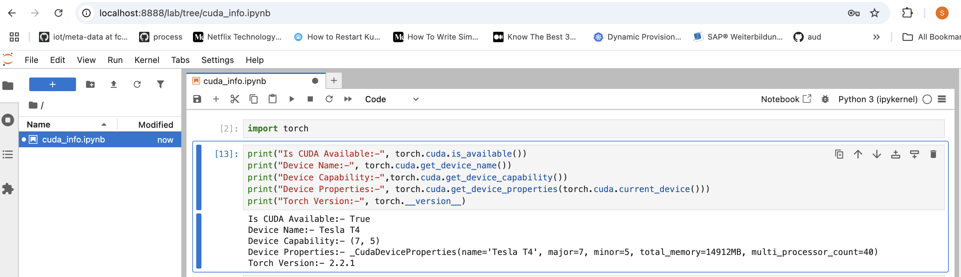Open the Code cell type dropdown
This screenshot has height=277, width=961.
(x=392, y=99)
